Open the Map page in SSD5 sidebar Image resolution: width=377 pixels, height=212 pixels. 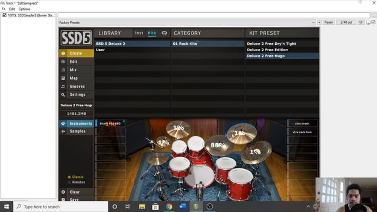tap(76, 78)
